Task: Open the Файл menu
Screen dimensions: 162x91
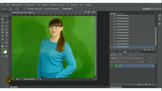Action: [x=8, y=5]
